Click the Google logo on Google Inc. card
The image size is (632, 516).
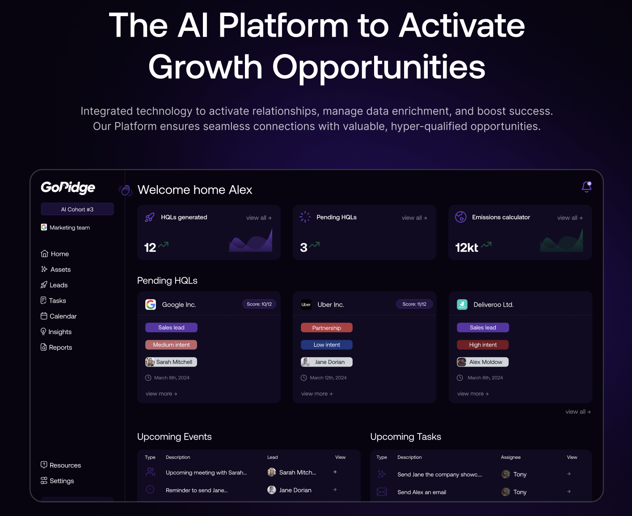pos(151,305)
